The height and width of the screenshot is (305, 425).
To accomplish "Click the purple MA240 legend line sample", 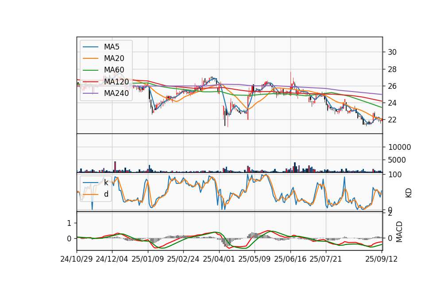I will click(x=90, y=93).
